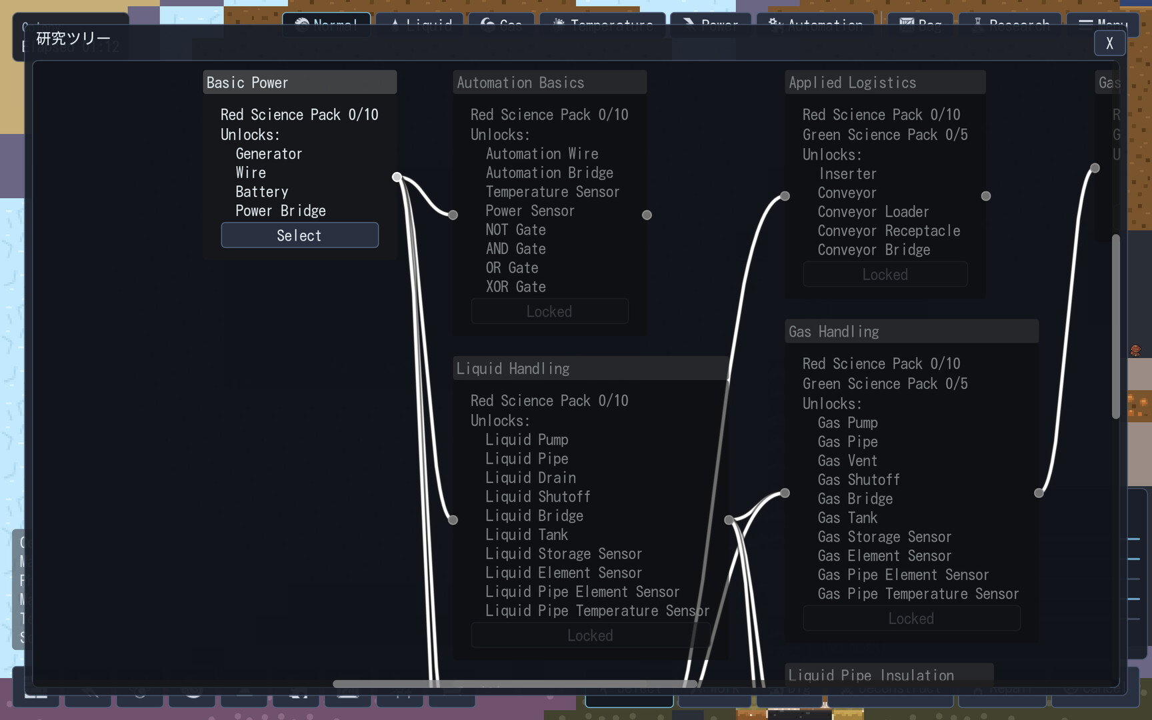Click Liquid Handling's right output connector dot
Screen dimensions: 1152x720
[729, 520]
